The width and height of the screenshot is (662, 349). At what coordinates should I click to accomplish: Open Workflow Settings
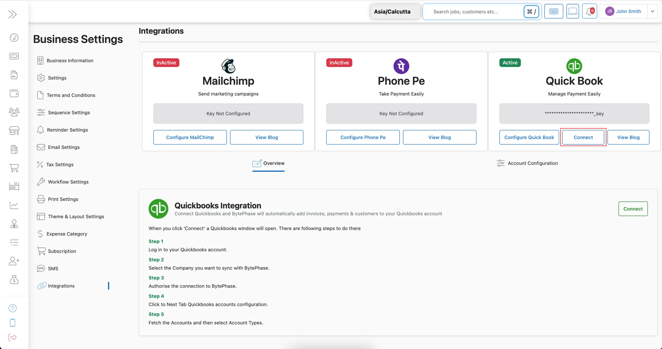click(63, 182)
